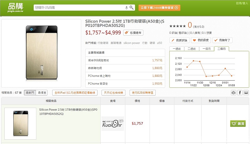Click the 到貨時間 column header

pyautogui.click(x=214, y=101)
